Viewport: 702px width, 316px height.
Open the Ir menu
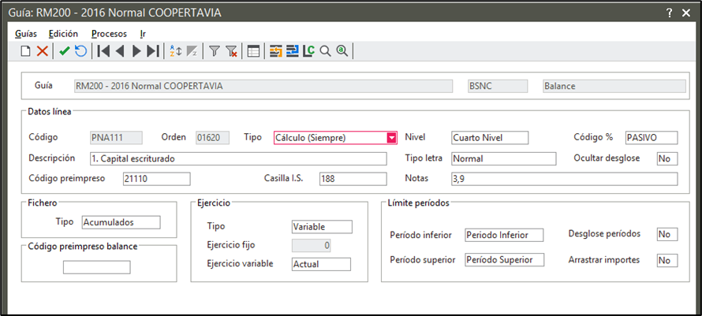143,34
